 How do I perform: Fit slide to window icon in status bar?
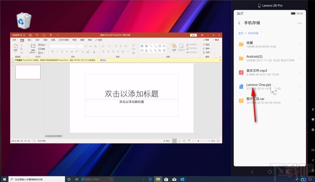[218, 141]
